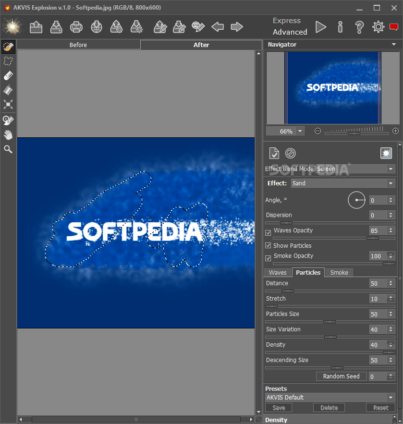Click the Open image icon
403x424 pixels.
coord(36,27)
